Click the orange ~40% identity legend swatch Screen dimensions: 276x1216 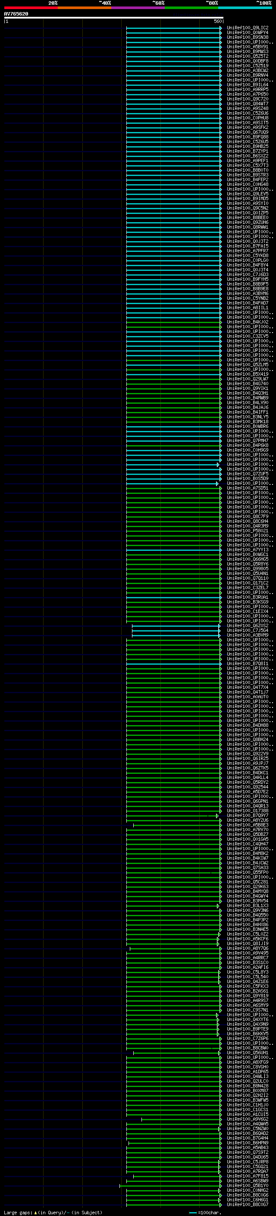pos(85,8)
